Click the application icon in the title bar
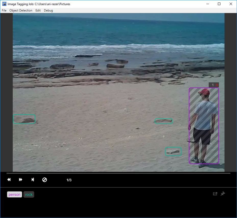237x218 pixels. pyautogui.click(x=4, y=4)
